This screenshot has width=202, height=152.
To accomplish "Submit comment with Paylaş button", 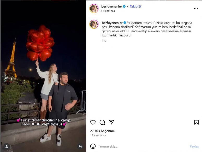I will coord(194,146).
